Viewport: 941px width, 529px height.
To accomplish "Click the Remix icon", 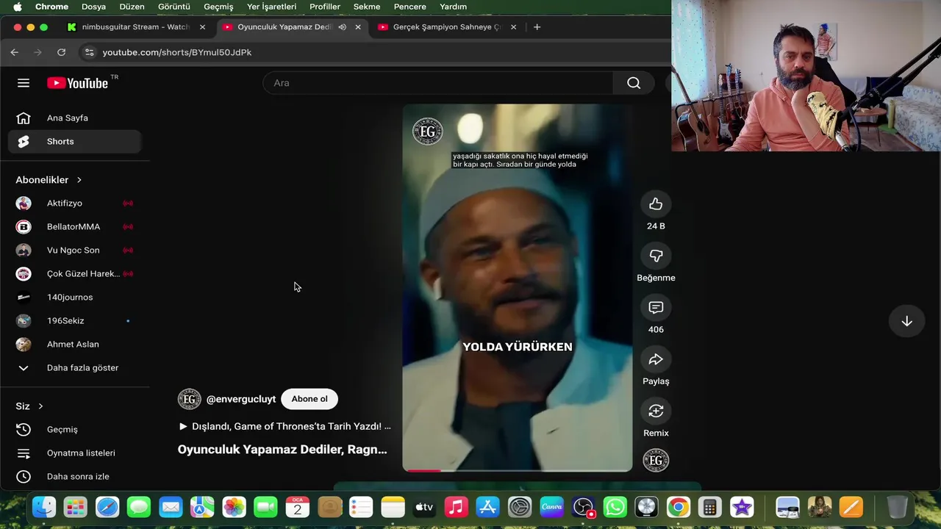I will point(656,411).
